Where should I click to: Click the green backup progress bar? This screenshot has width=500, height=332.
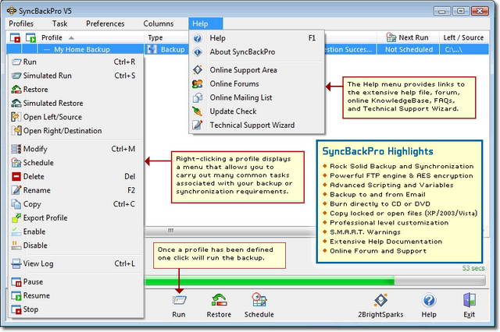tap(266, 280)
